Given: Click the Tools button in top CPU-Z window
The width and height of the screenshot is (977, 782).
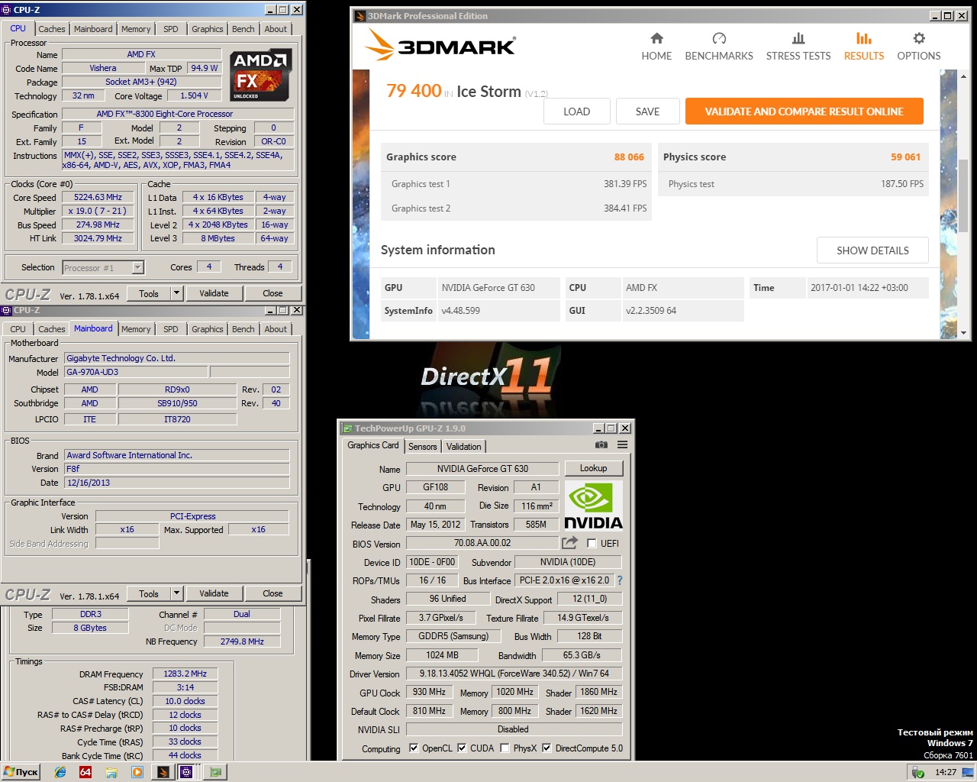Looking at the screenshot, I should tap(149, 293).
